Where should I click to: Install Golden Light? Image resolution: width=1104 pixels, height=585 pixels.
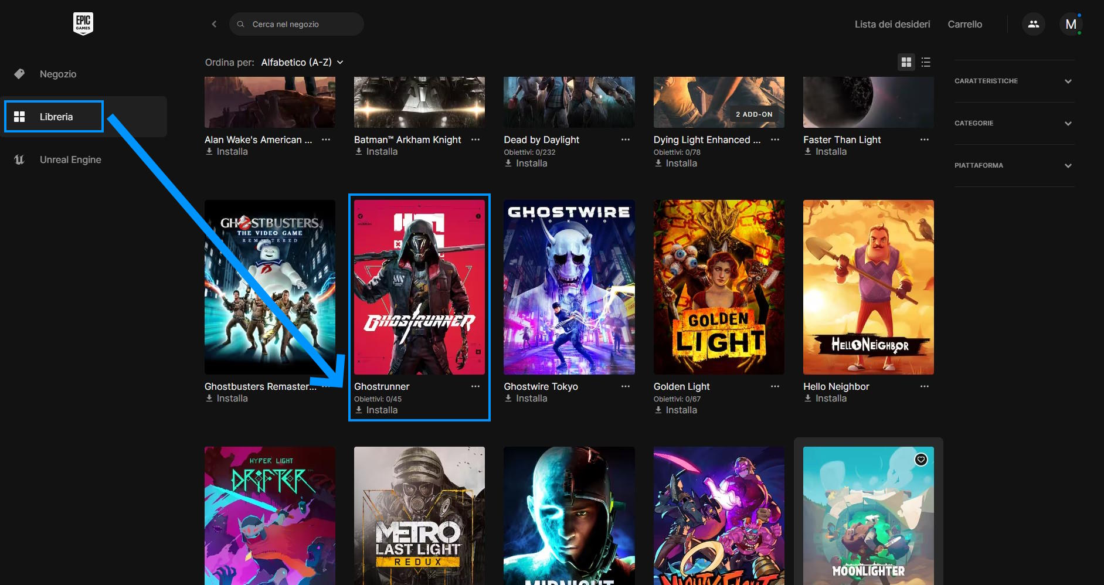click(675, 410)
